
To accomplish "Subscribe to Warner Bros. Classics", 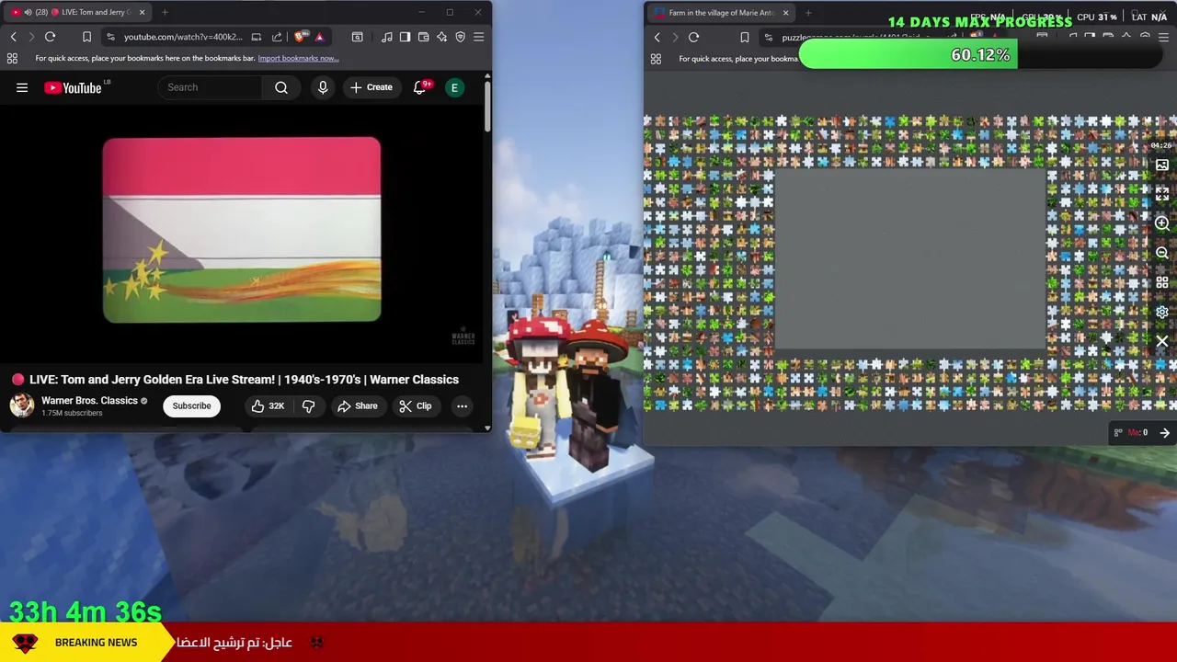I will [191, 405].
